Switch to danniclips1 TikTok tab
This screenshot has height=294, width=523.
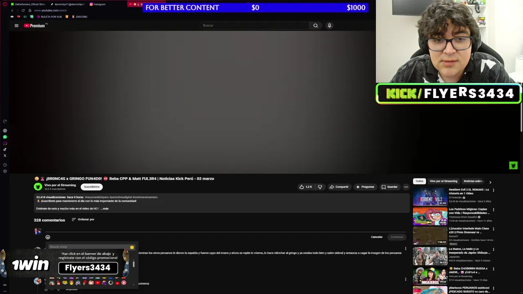pyautogui.click(x=67, y=4)
